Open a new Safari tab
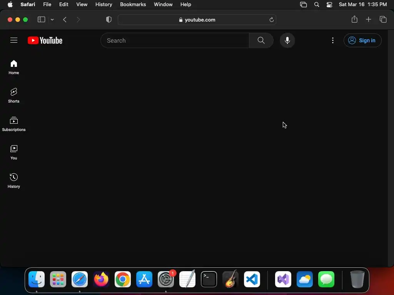The height and width of the screenshot is (295, 394). 368,19
